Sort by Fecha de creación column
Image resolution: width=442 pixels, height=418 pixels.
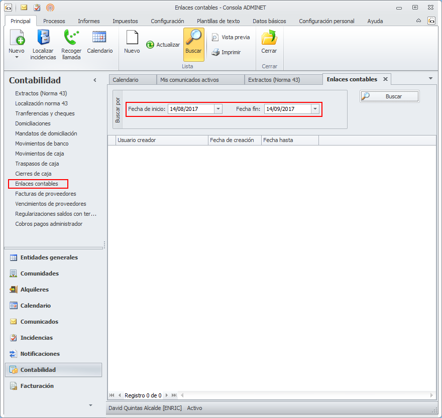pyautogui.click(x=235, y=141)
